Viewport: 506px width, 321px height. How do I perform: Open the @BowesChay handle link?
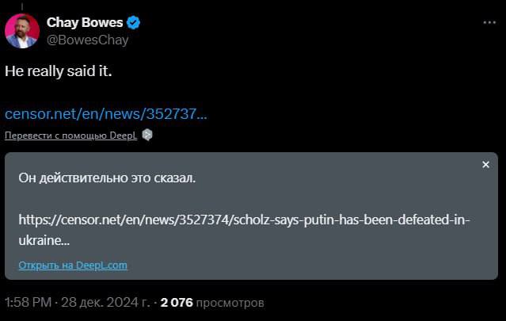(x=87, y=40)
